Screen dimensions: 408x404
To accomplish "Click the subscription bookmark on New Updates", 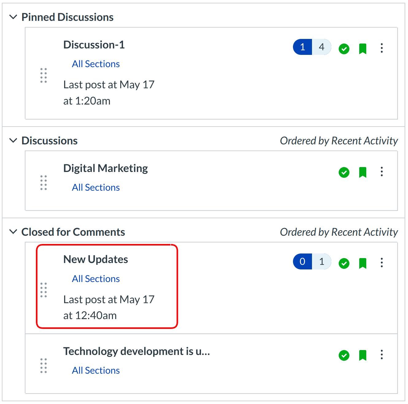I will click(363, 263).
